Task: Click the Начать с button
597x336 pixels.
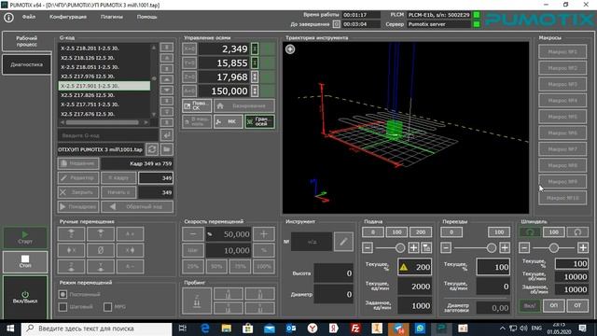Action: click(x=118, y=192)
